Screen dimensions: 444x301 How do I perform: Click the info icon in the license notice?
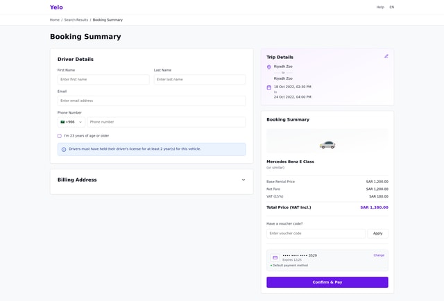pos(64,150)
